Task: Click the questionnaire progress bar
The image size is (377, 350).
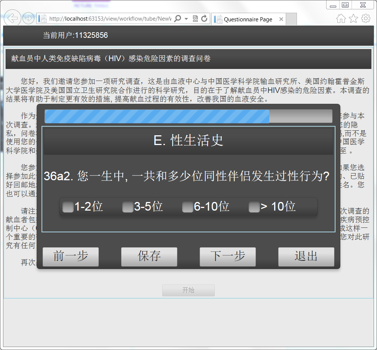Action: click(188, 116)
